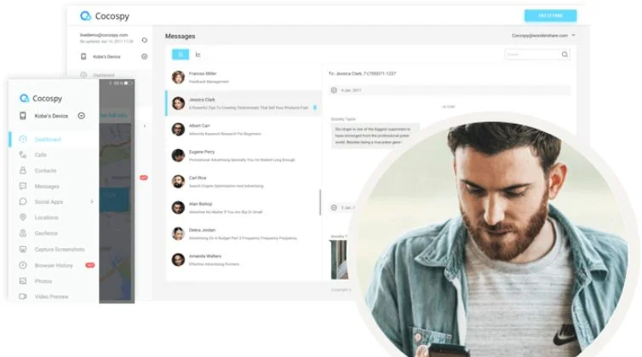Click the message list scrollbar
Viewport: 642px width, 357px height.
pyautogui.click(x=320, y=202)
